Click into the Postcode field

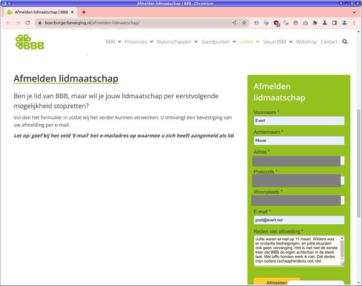tap(299, 180)
